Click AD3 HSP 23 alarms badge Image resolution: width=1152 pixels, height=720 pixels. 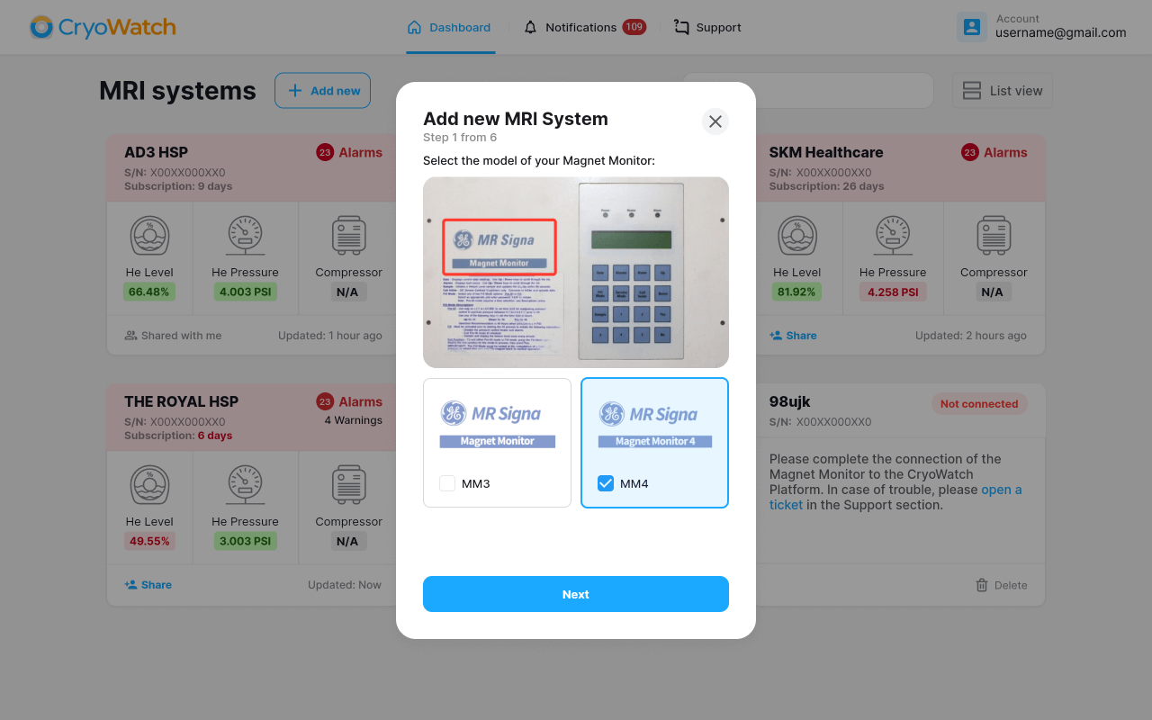tap(325, 152)
